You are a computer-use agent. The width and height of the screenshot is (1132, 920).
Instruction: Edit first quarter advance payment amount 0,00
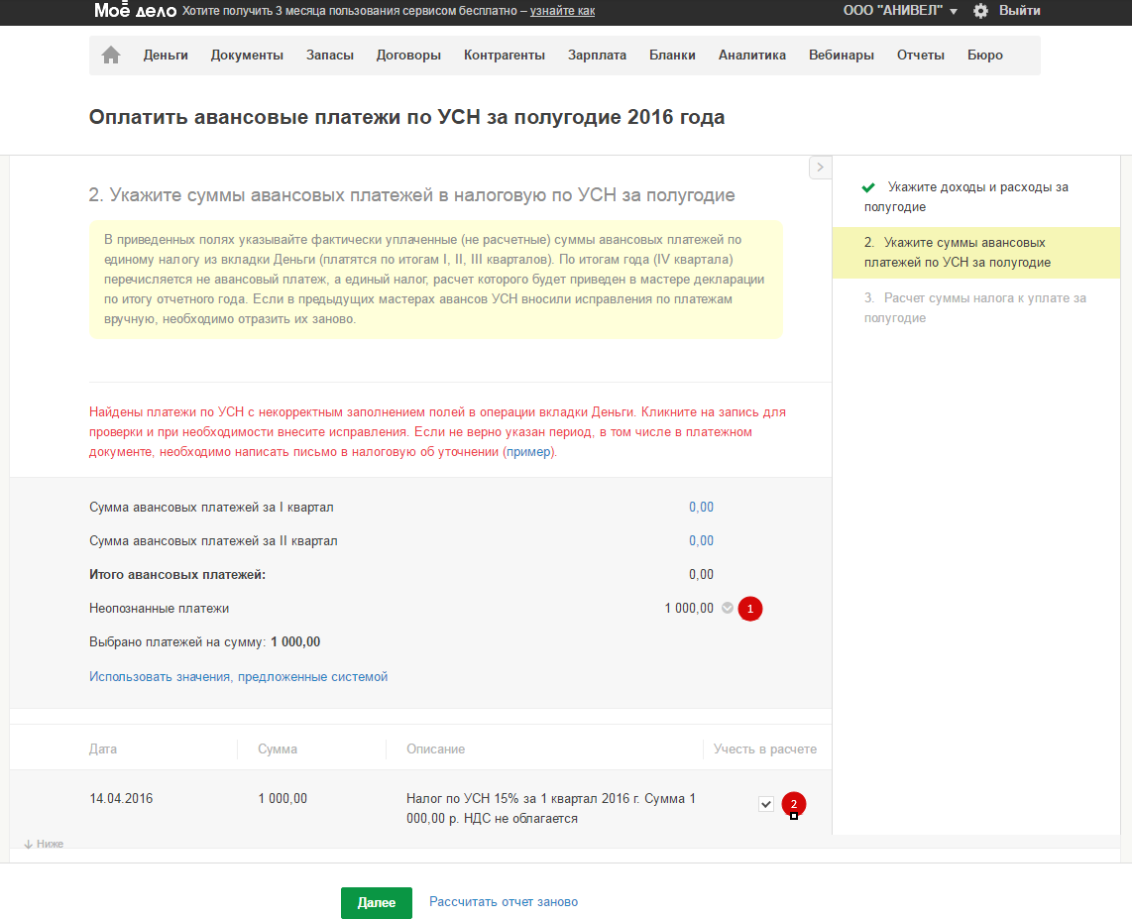coord(701,508)
